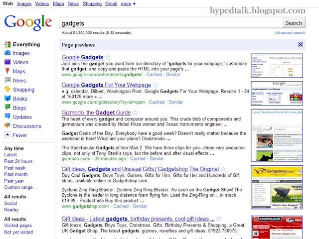
Task: Filter results by Latest
Action: coord(10,155)
